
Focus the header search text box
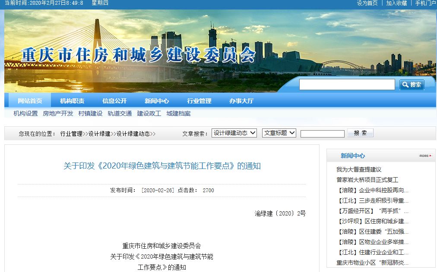347,84
